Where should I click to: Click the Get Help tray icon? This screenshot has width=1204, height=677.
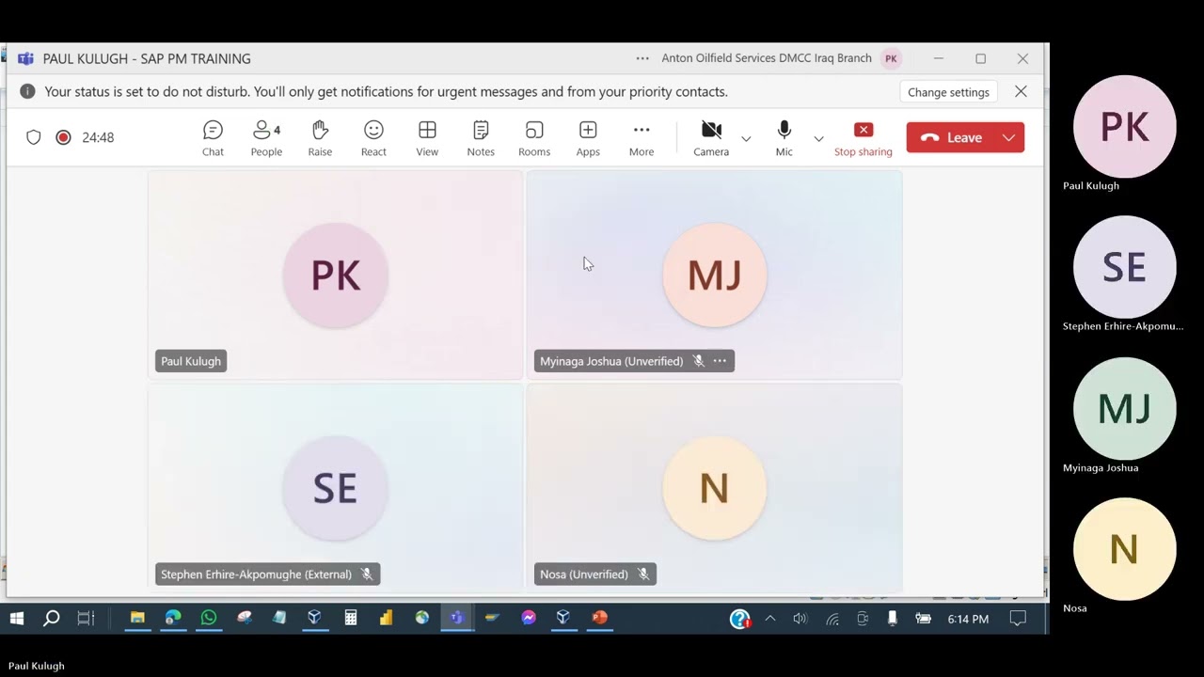740,619
